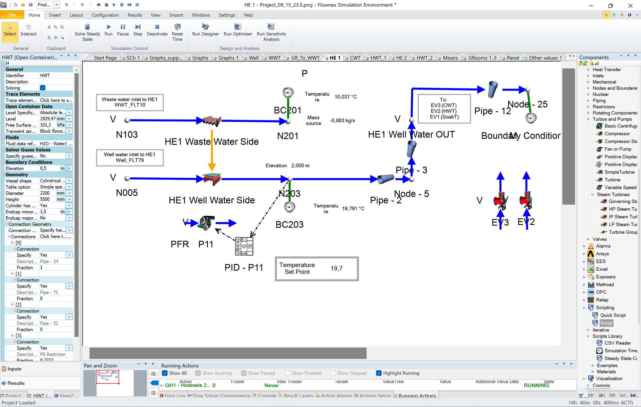Select the PID - P11 controller block
Viewport: 641px width, 407px height.
pyautogui.click(x=244, y=246)
